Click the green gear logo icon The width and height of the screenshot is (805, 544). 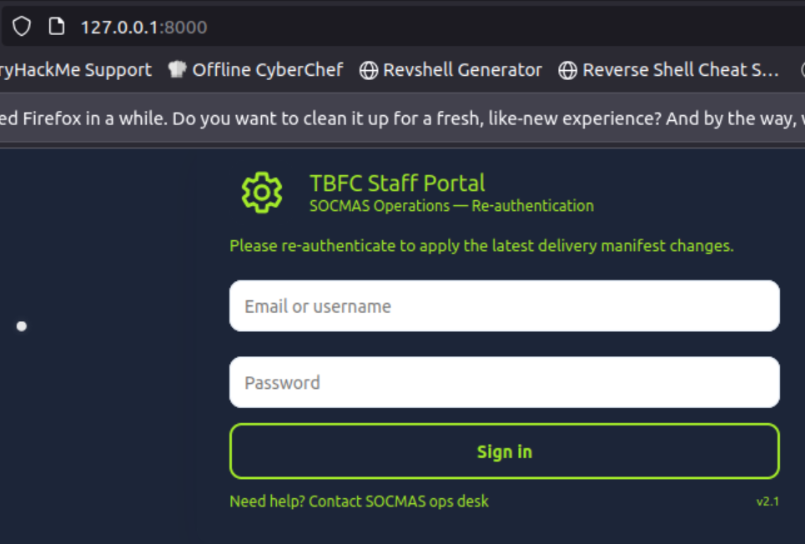(x=262, y=193)
